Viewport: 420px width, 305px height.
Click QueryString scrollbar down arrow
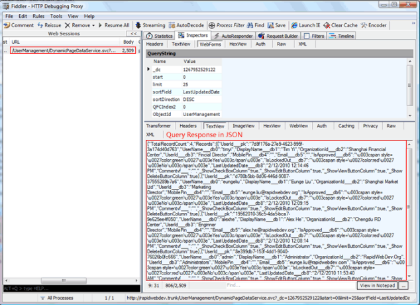tap(410, 115)
